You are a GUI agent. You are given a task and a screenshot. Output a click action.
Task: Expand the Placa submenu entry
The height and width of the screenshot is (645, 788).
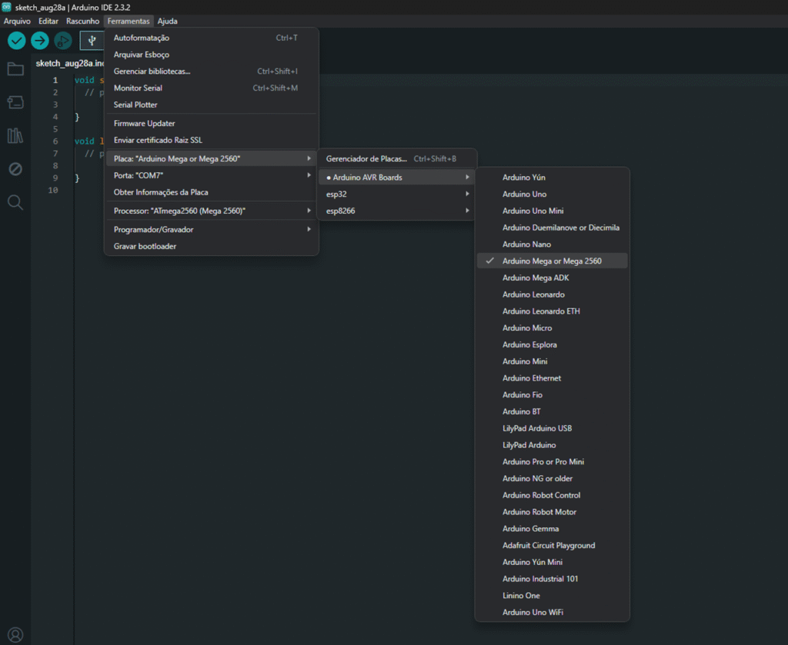click(211, 158)
